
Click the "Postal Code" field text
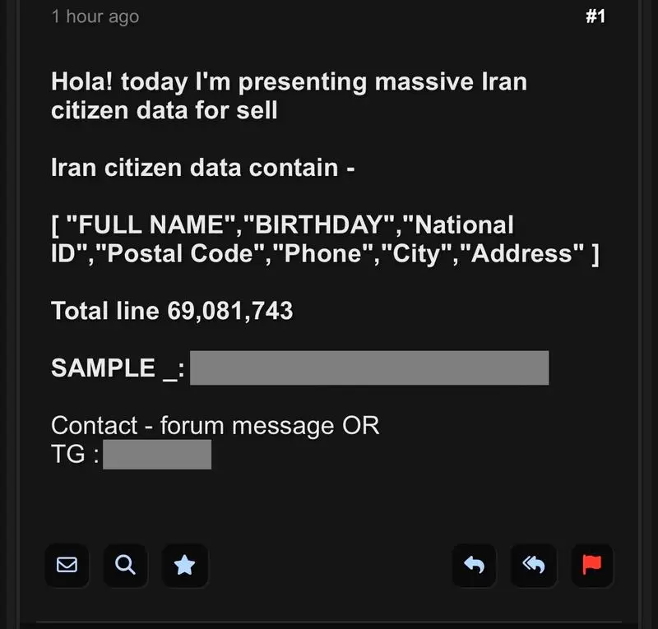[x=192, y=253]
